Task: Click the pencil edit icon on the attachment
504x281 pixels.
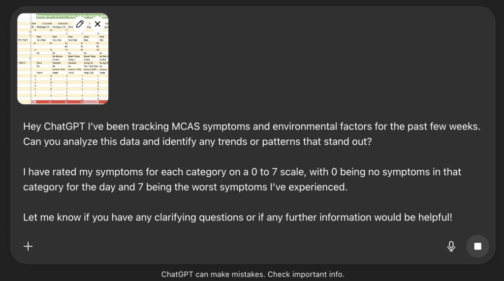Action: pos(80,24)
